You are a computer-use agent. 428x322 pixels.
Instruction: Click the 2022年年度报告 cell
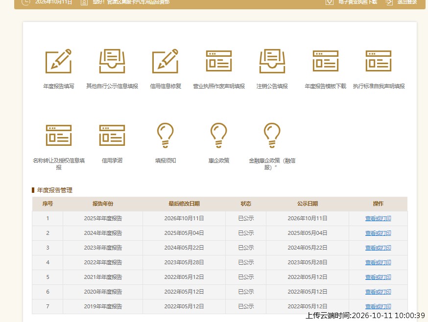coord(103,262)
